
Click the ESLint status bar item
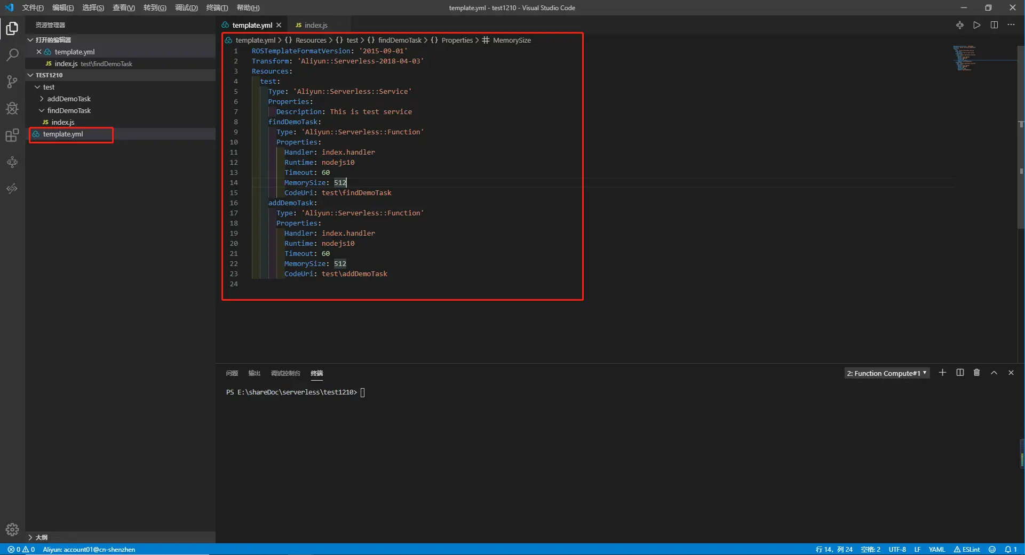(967, 549)
